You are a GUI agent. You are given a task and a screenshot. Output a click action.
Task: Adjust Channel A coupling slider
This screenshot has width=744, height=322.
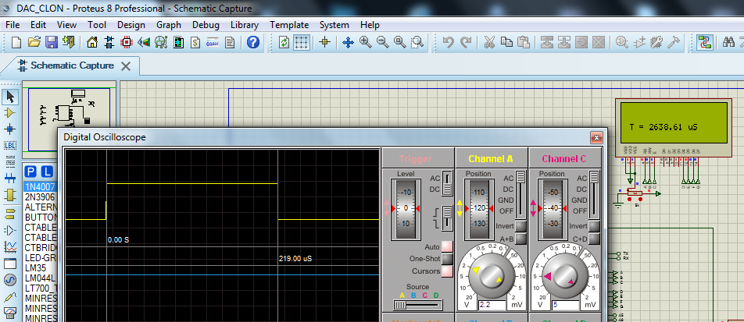pos(521,194)
